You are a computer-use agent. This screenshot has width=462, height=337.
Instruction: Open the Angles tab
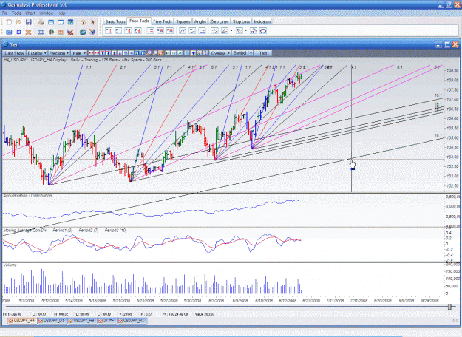coord(200,21)
